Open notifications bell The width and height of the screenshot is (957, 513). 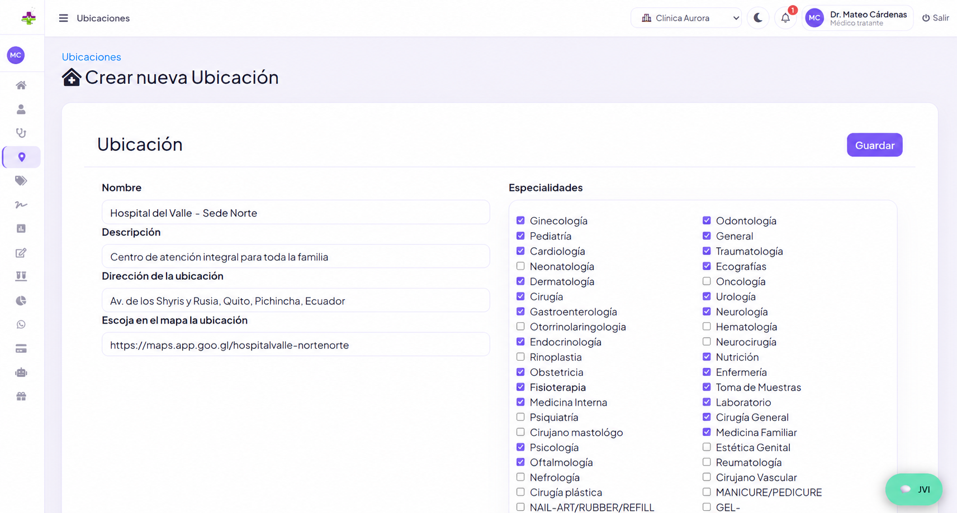(785, 18)
